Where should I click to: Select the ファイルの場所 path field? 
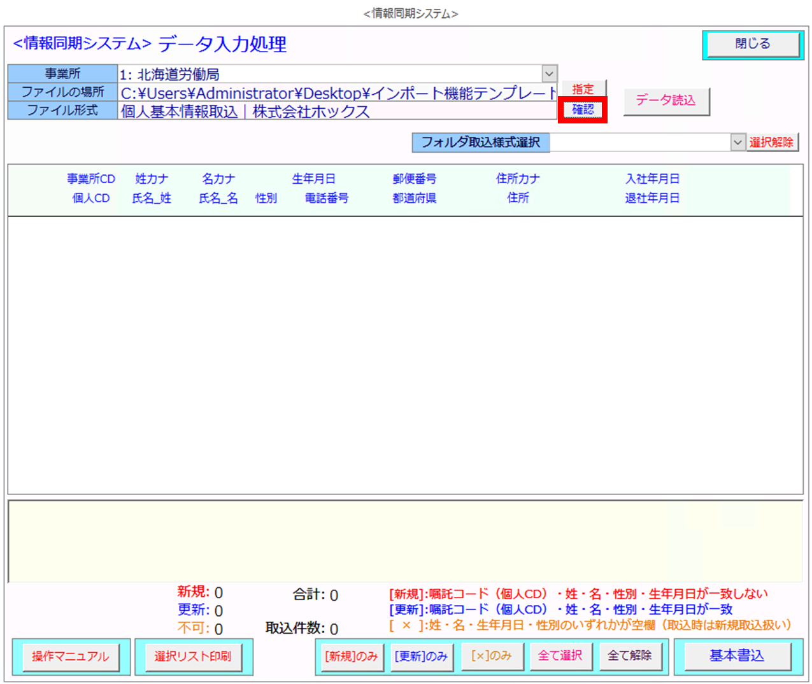(338, 93)
